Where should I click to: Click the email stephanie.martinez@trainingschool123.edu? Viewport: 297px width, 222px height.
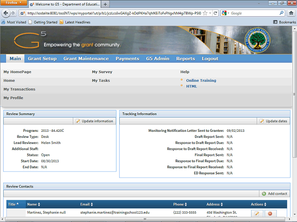pos(115,212)
